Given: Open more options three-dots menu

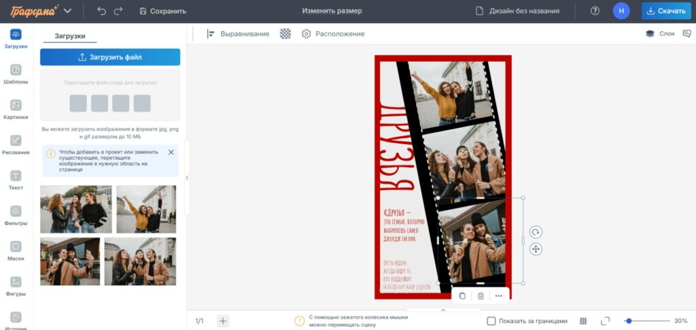Looking at the screenshot, I should point(498,296).
